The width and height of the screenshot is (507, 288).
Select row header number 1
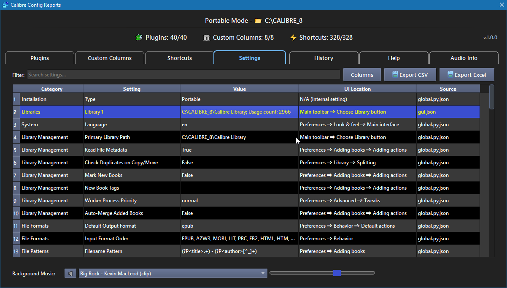(16, 99)
